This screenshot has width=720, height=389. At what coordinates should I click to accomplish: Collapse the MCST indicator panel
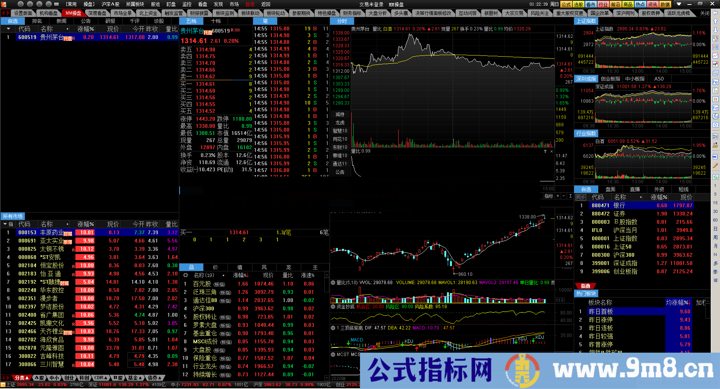click(x=333, y=354)
